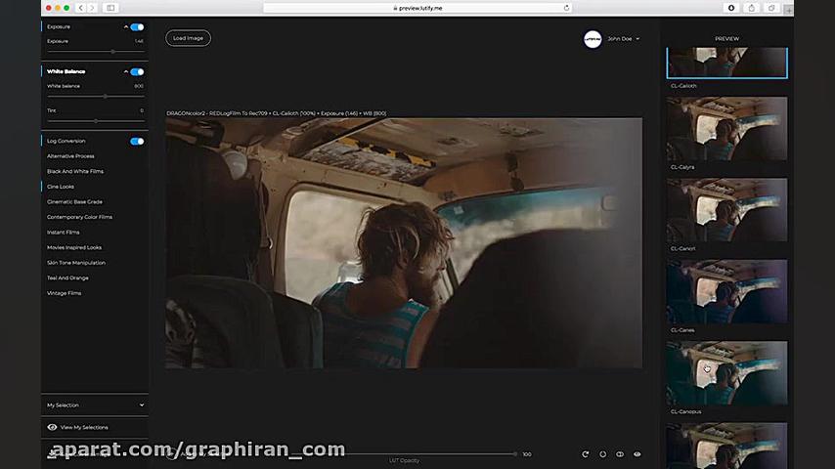This screenshot has height=469, width=835.
Task: Collapse the Exposure section chevron
Action: pos(126,26)
